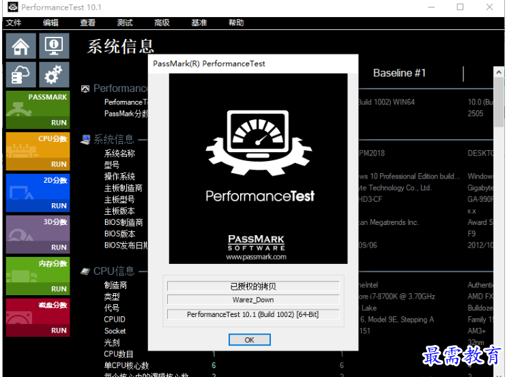Click the Warez_Down license name field
507x377 pixels.
pyautogui.click(x=253, y=300)
